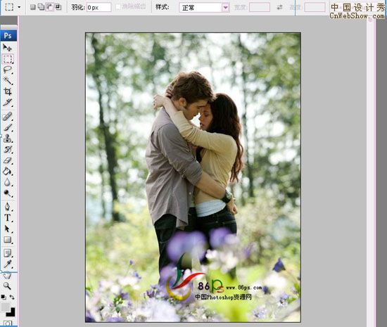Screen dimensions: 387x327
Task: Select the Dodge tool
Action: coord(8,193)
